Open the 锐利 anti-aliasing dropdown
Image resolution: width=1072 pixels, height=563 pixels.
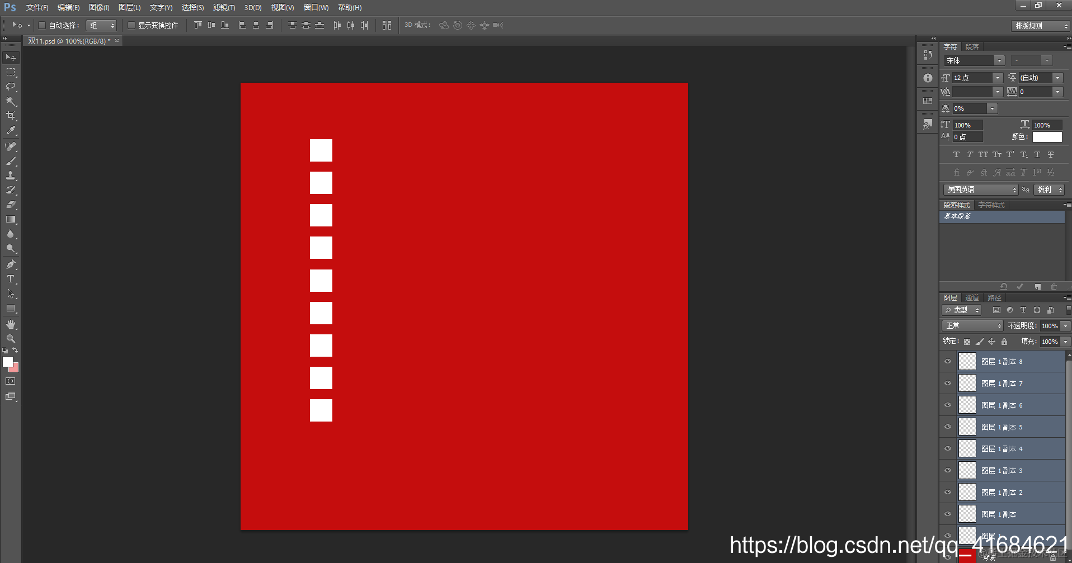1049,190
